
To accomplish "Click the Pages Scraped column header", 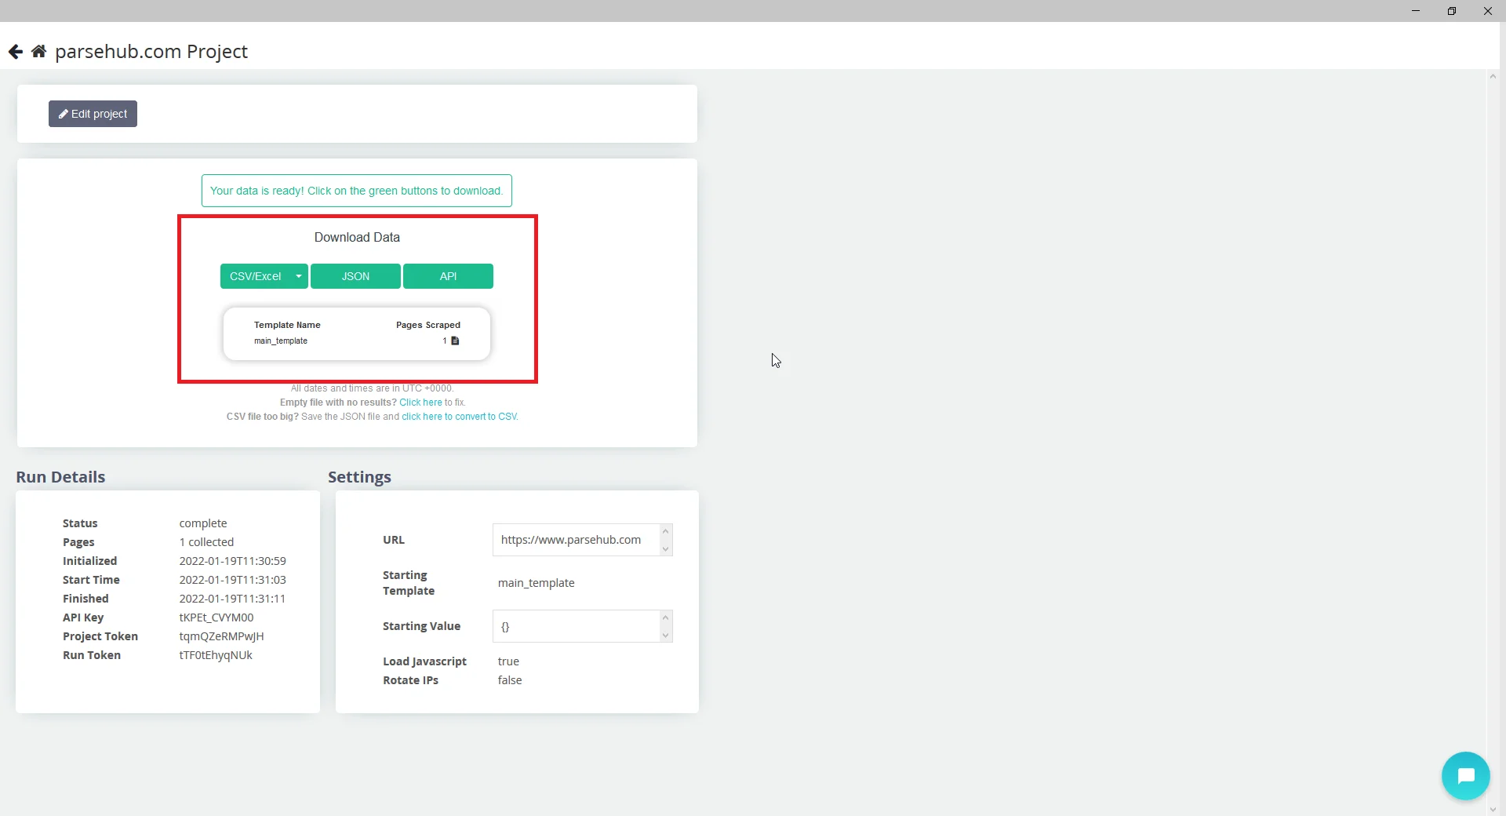I will [428, 325].
